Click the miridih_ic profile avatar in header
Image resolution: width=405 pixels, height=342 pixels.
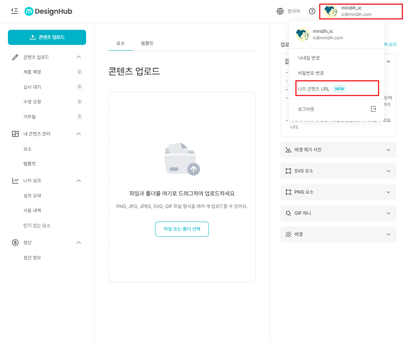(331, 11)
